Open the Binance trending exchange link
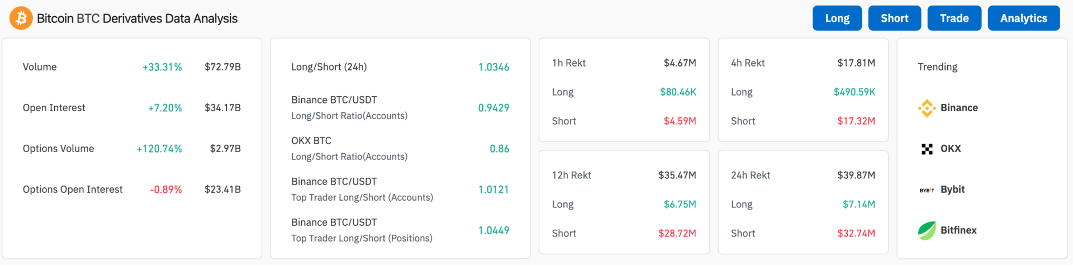 958,108
